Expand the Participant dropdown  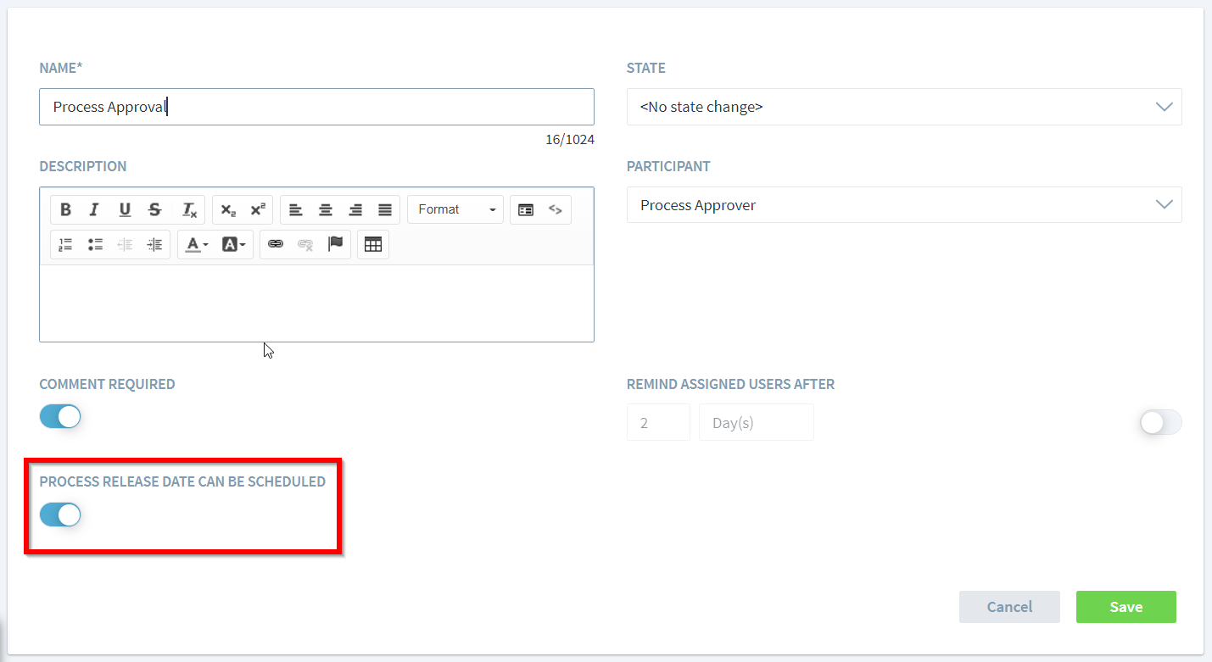(x=903, y=205)
